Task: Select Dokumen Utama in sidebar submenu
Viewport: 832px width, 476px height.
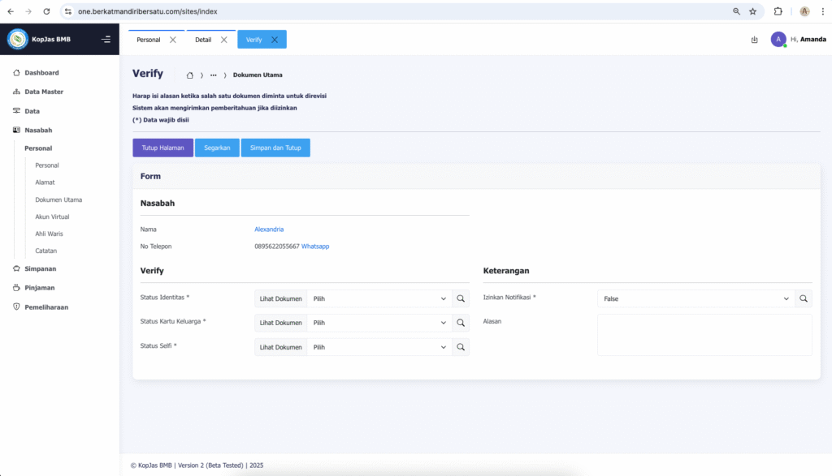Action: click(x=58, y=199)
